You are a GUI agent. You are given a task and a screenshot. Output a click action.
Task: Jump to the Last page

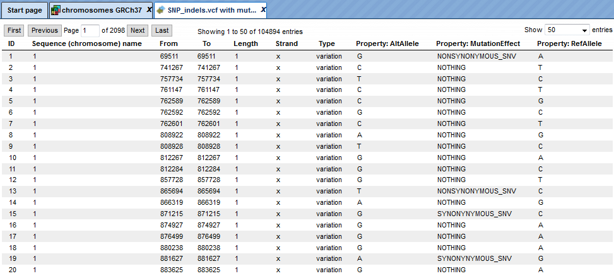click(x=162, y=30)
